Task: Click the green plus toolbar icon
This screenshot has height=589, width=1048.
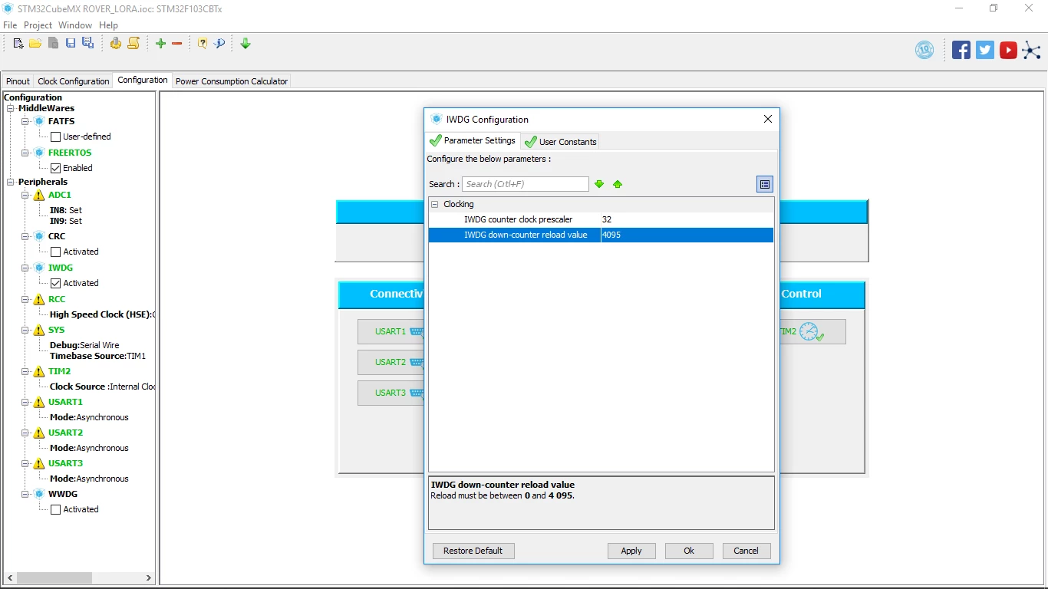Action: click(160, 44)
